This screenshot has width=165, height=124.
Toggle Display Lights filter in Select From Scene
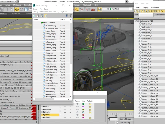click(142, 11)
